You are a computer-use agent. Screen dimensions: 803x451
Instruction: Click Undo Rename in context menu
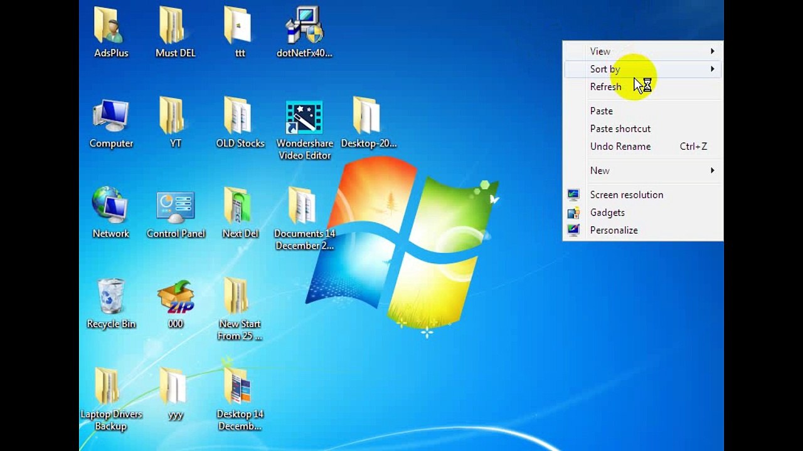tap(643, 146)
